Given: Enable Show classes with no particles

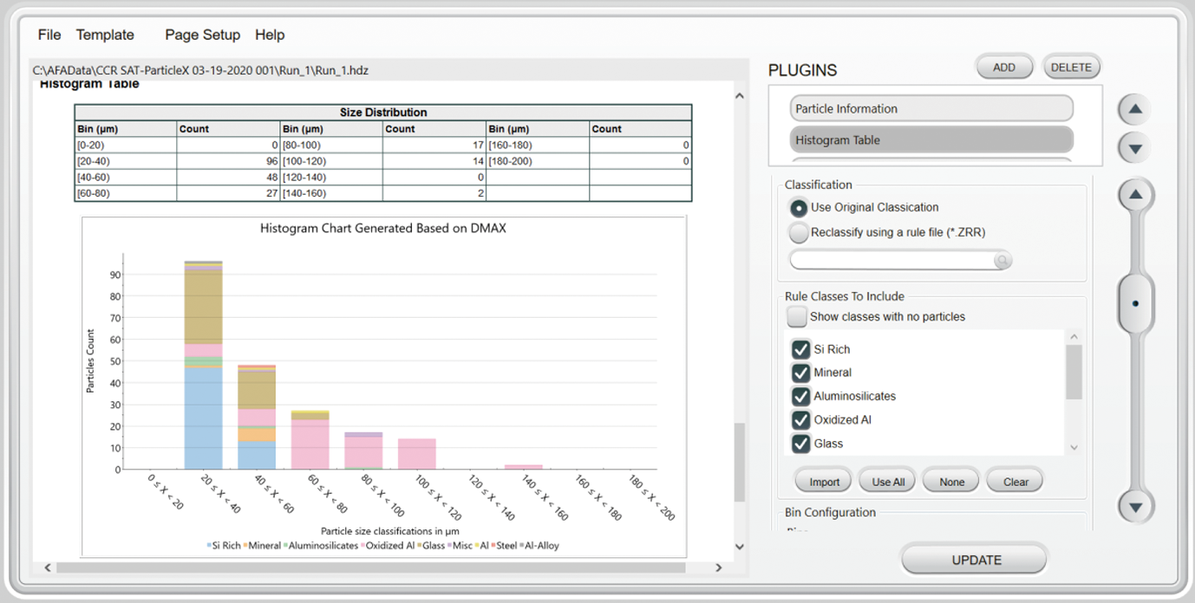Looking at the screenshot, I should click(796, 316).
